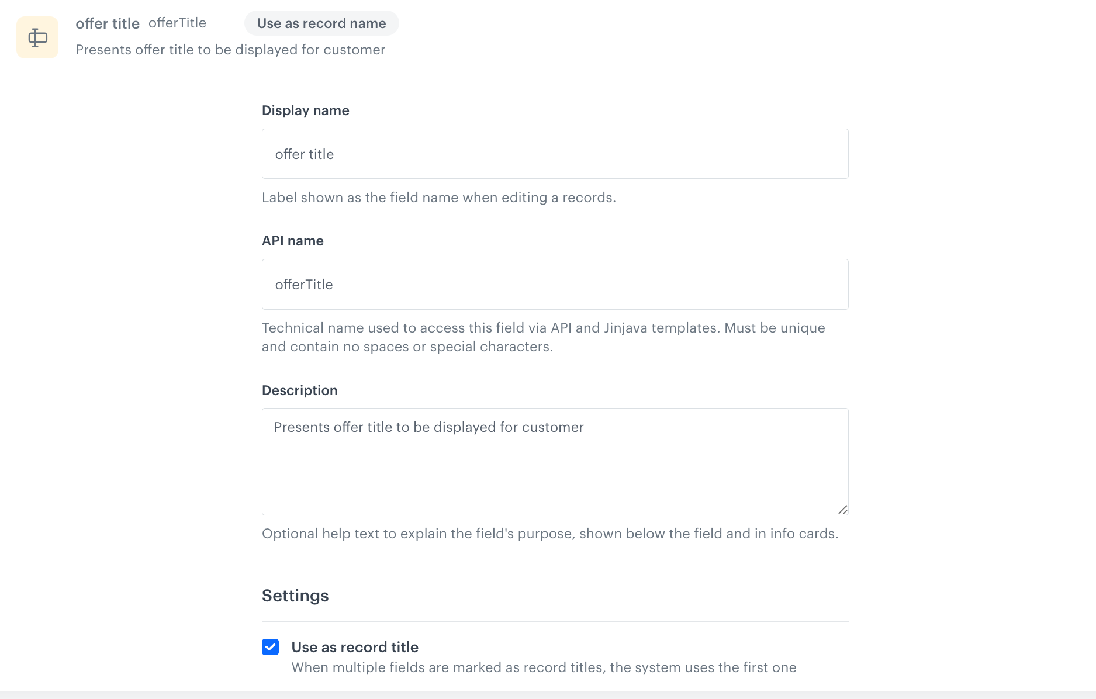Focus the API name input field
This screenshot has width=1096, height=699.
[x=555, y=285]
